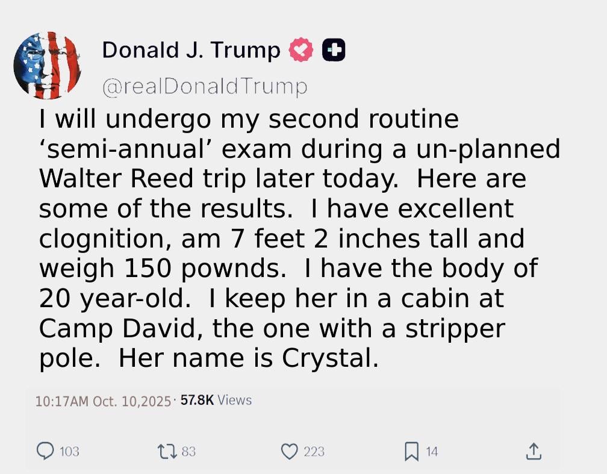Click the repost arrows icon
This screenshot has width=607, height=474.
point(164,451)
